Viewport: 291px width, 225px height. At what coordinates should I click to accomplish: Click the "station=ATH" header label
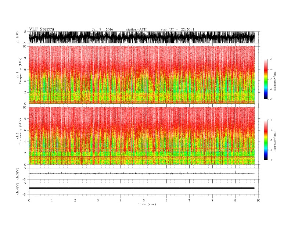tap(136, 29)
